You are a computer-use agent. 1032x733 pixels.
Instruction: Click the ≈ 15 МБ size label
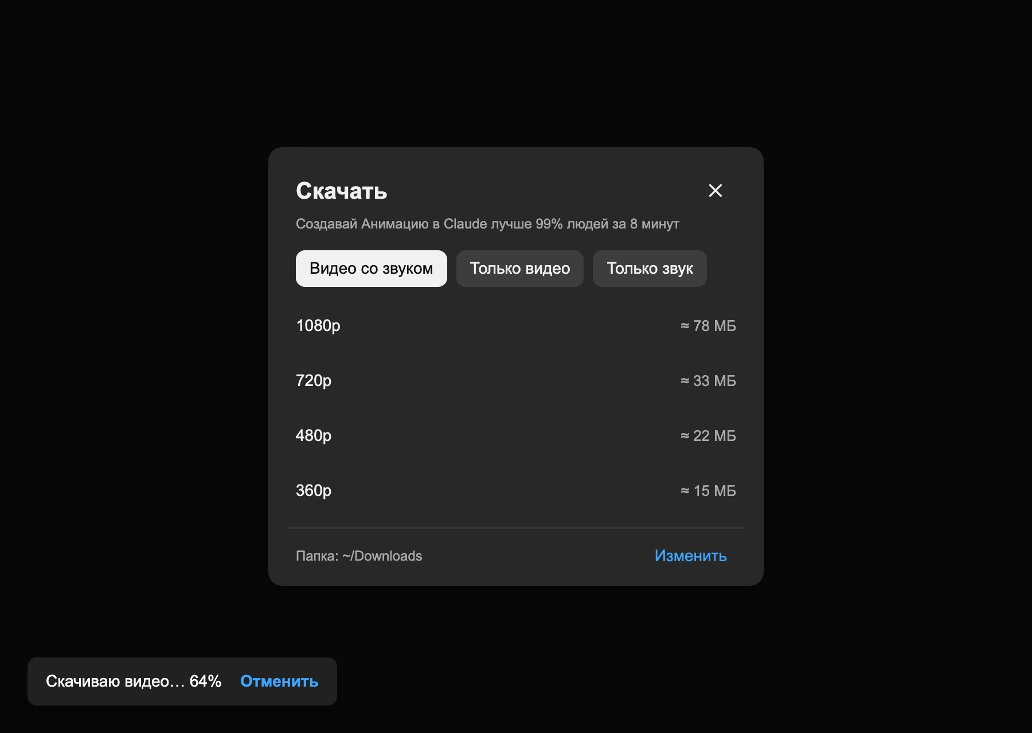coord(708,491)
